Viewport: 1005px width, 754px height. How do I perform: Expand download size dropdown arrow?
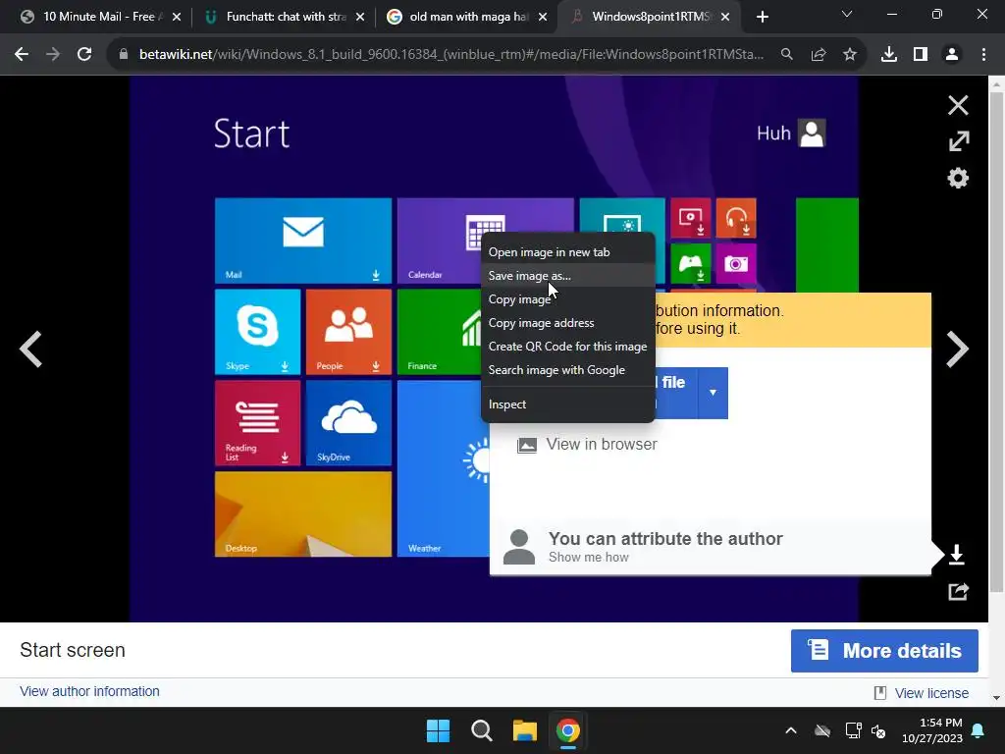713,393
